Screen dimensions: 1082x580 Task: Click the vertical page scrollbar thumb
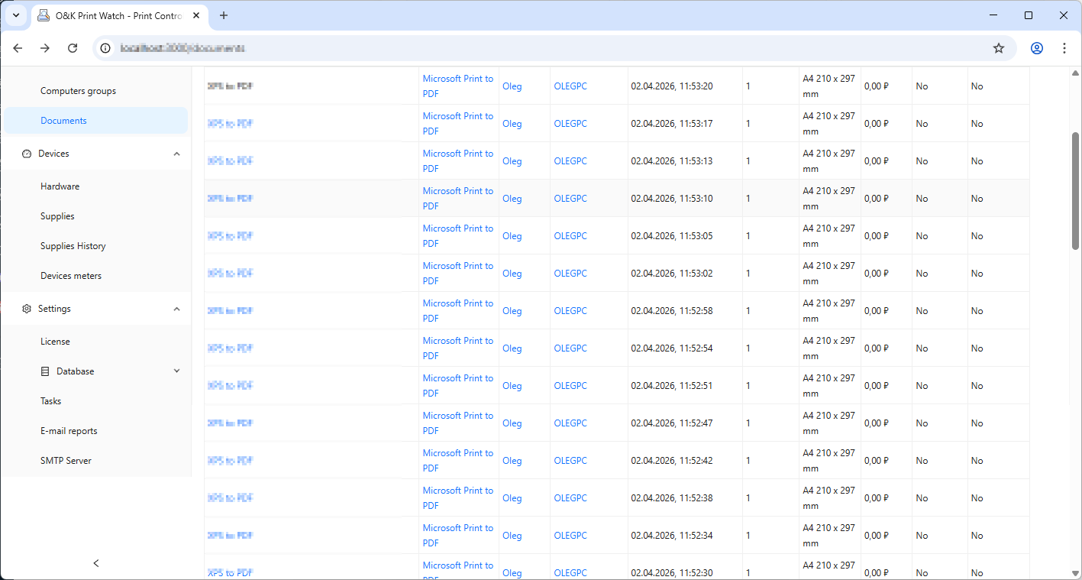point(1075,191)
